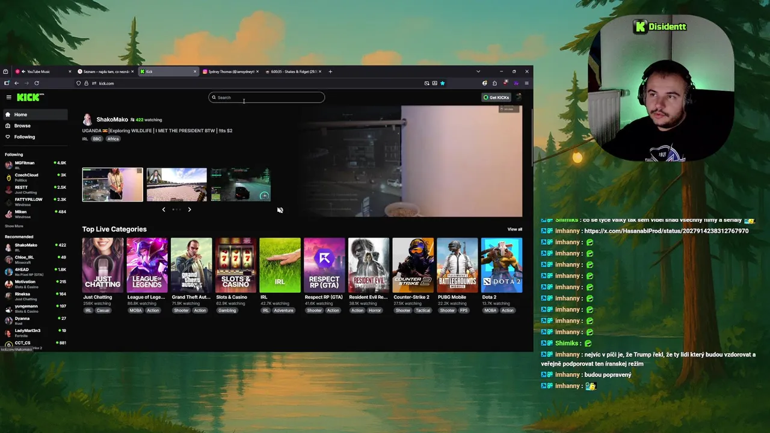Open the Kick hamburger sidebar menu

[8, 97]
